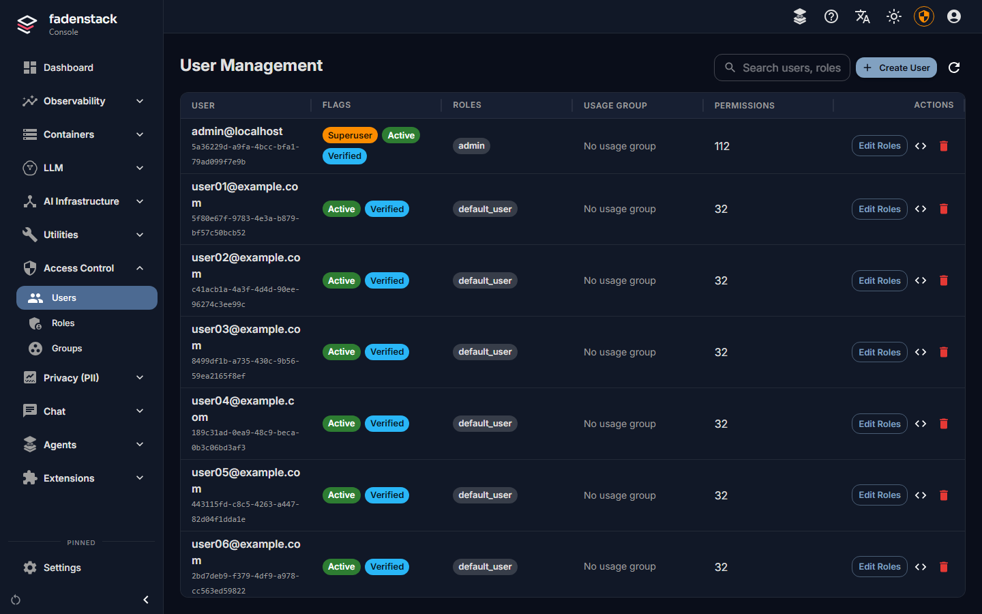
Task: Edit Roles for user02@example.com
Action: pyautogui.click(x=880, y=280)
